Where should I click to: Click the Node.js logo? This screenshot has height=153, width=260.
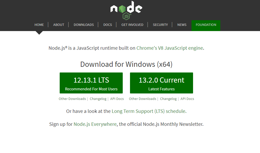126,10
